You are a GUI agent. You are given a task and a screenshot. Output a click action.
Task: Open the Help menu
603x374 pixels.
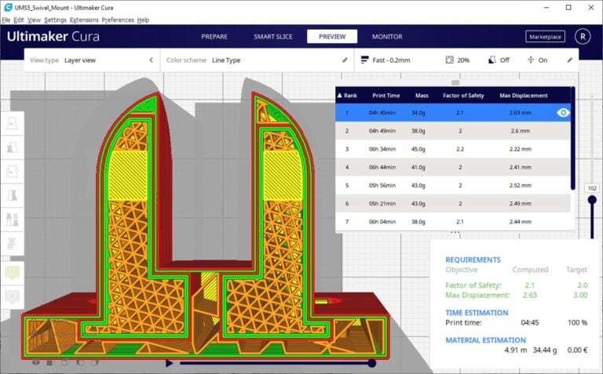pyautogui.click(x=143, y=20)
